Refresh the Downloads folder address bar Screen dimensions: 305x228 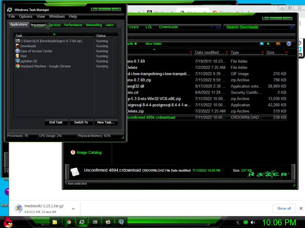click(218, 27)
